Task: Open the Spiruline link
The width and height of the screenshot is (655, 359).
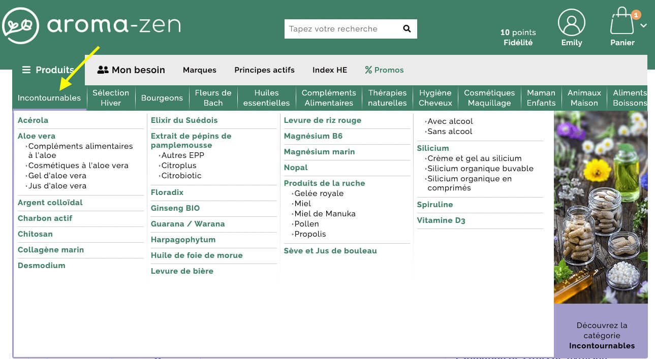Action: click(435, 205)
